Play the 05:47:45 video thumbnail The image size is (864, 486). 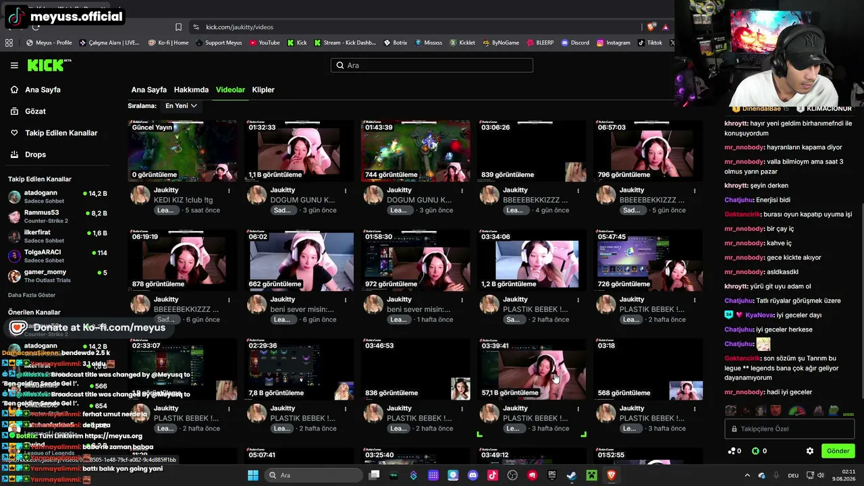click(648, 260)
